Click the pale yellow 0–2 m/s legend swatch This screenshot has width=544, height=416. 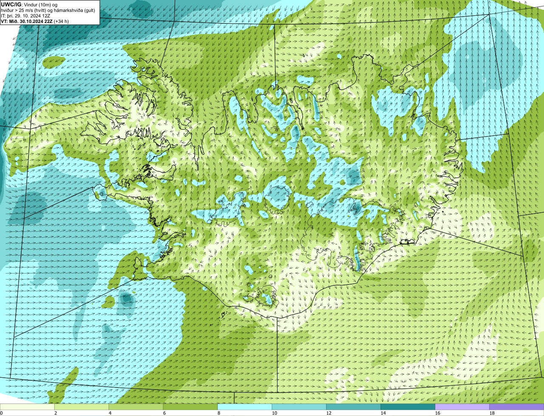(x=27, y=407)
